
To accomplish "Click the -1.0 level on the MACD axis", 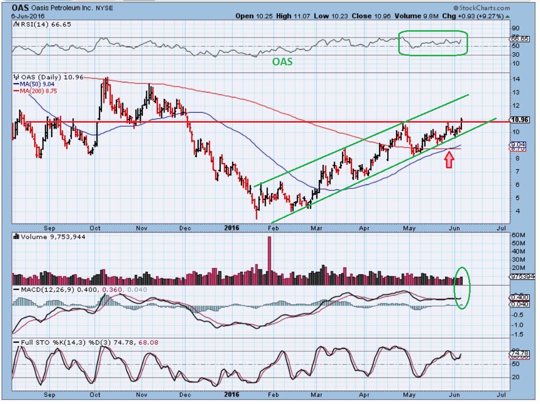I will [516, 325].
